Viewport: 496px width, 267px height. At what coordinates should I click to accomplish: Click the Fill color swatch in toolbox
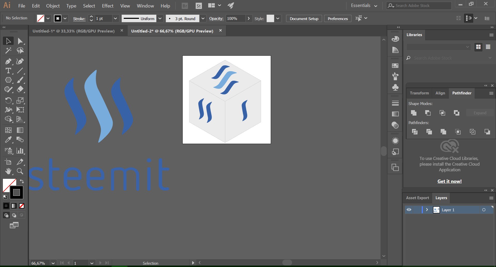(x=8, y=184)
